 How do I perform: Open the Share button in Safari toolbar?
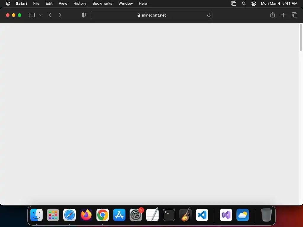pyautogui.click(x=273, y=15)
